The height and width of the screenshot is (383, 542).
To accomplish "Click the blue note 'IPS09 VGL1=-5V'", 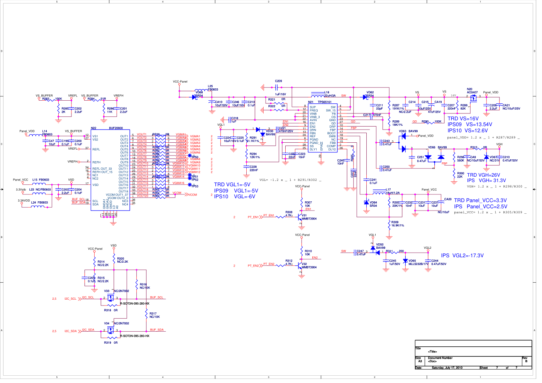I will click(x=236, y=191).
